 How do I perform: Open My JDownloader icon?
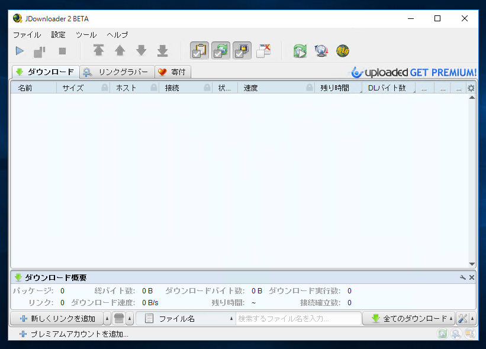click(343, 51)
